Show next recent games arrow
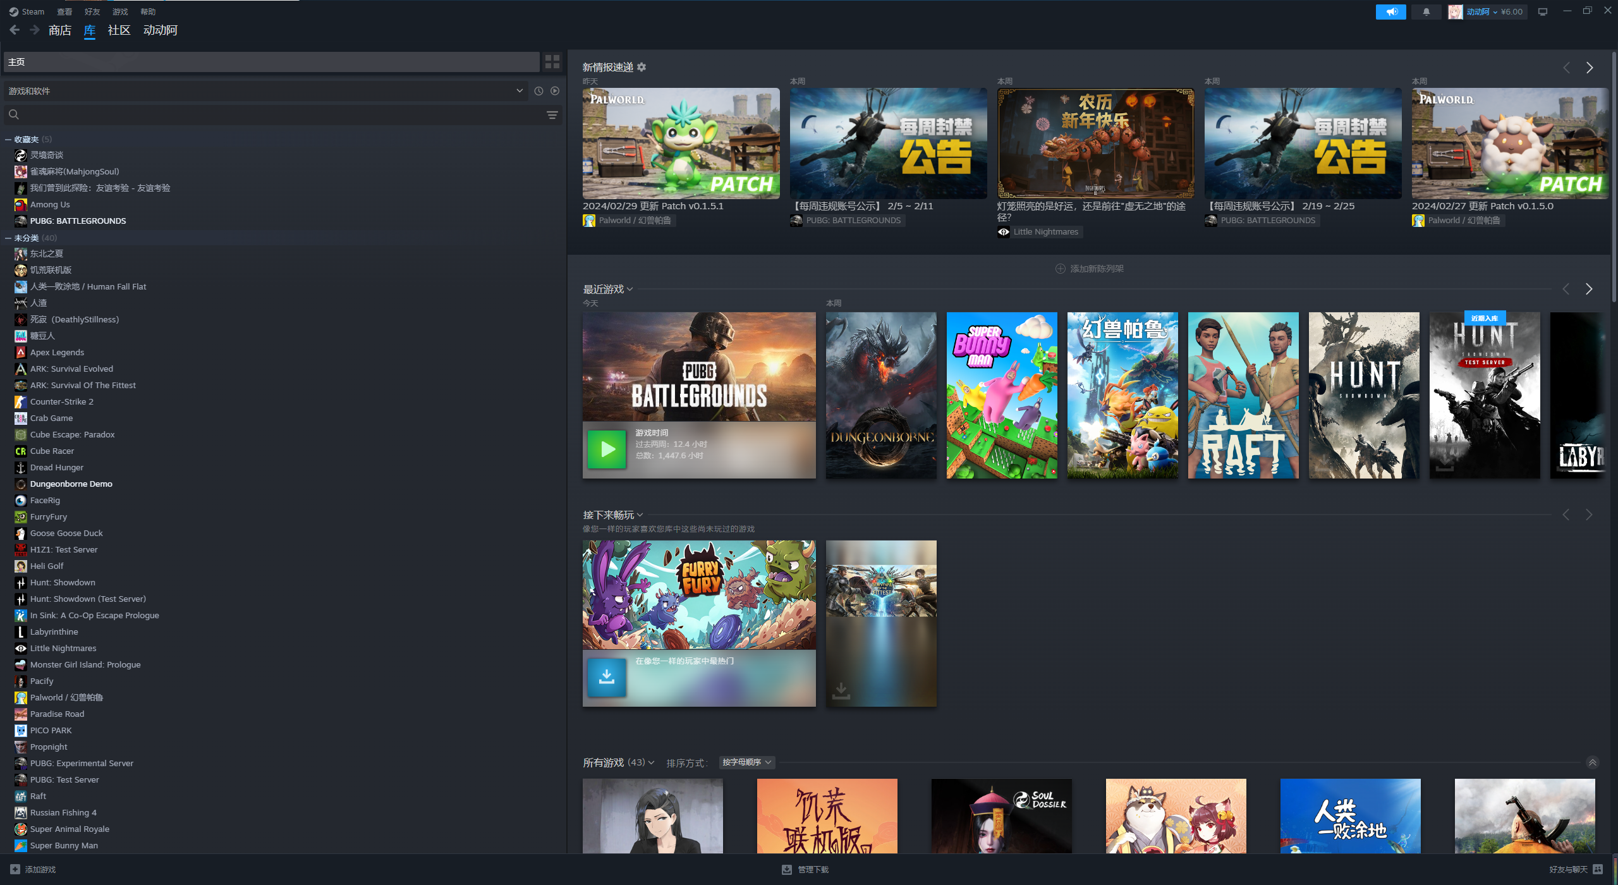Viewport: 1618px width, 885px height. (x=1589, y=289)
